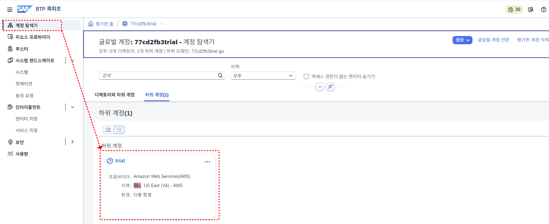Viewport: 549px width, 224px height.
Task: Open the hamburger navigation menu
Action: point(10,9)
